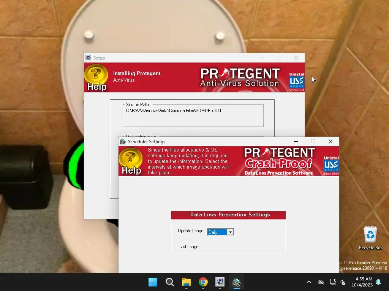The height and width of the screenshot is (291, 389).
Task: Click the Scheduler Settings title bar icon
Action: 123,142
